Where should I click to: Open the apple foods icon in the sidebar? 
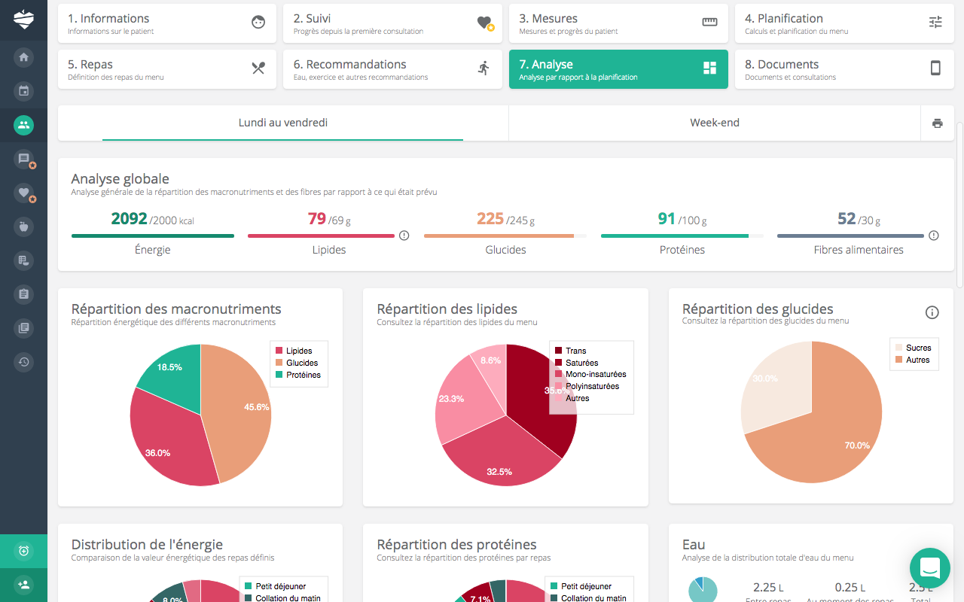(x=23, y=227)
